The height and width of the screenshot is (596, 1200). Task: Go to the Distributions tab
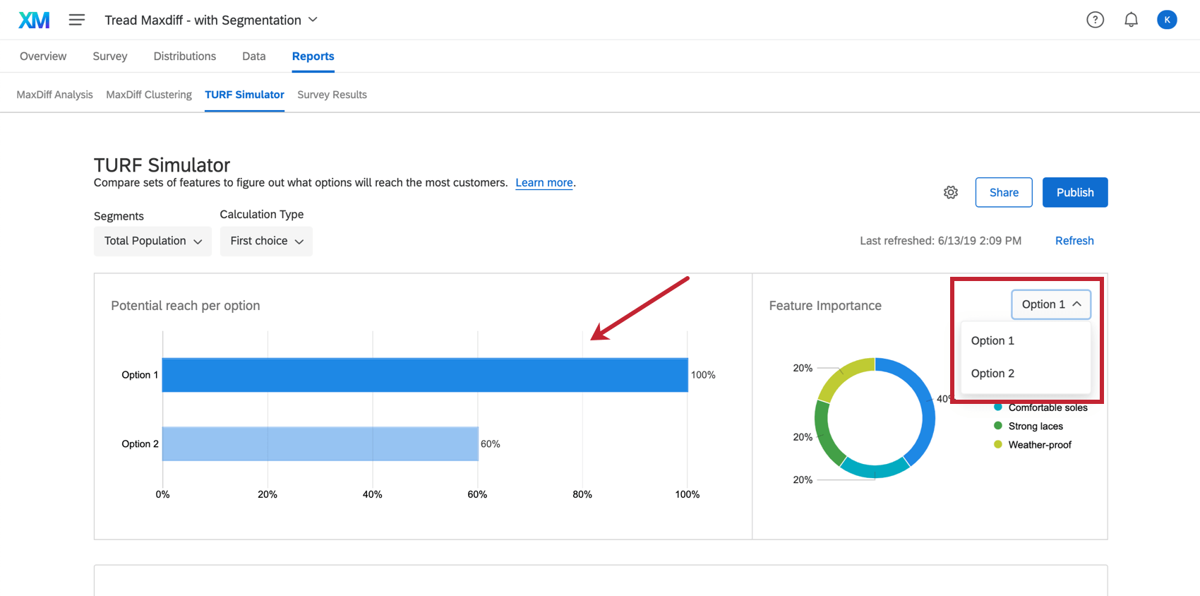(185, 56)
